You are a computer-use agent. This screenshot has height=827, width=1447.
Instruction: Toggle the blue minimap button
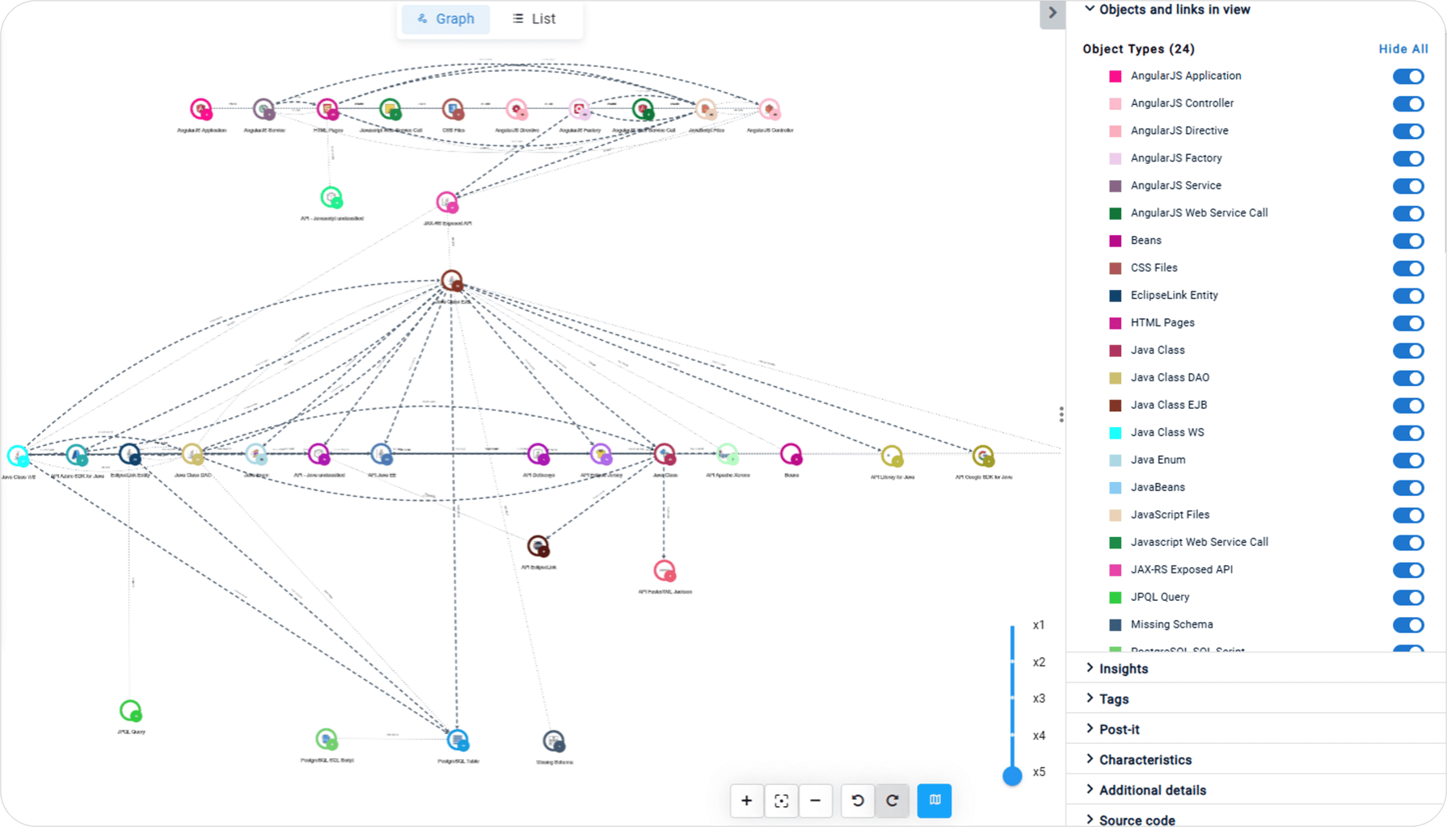pyautogui.click(x=934, y=800)
